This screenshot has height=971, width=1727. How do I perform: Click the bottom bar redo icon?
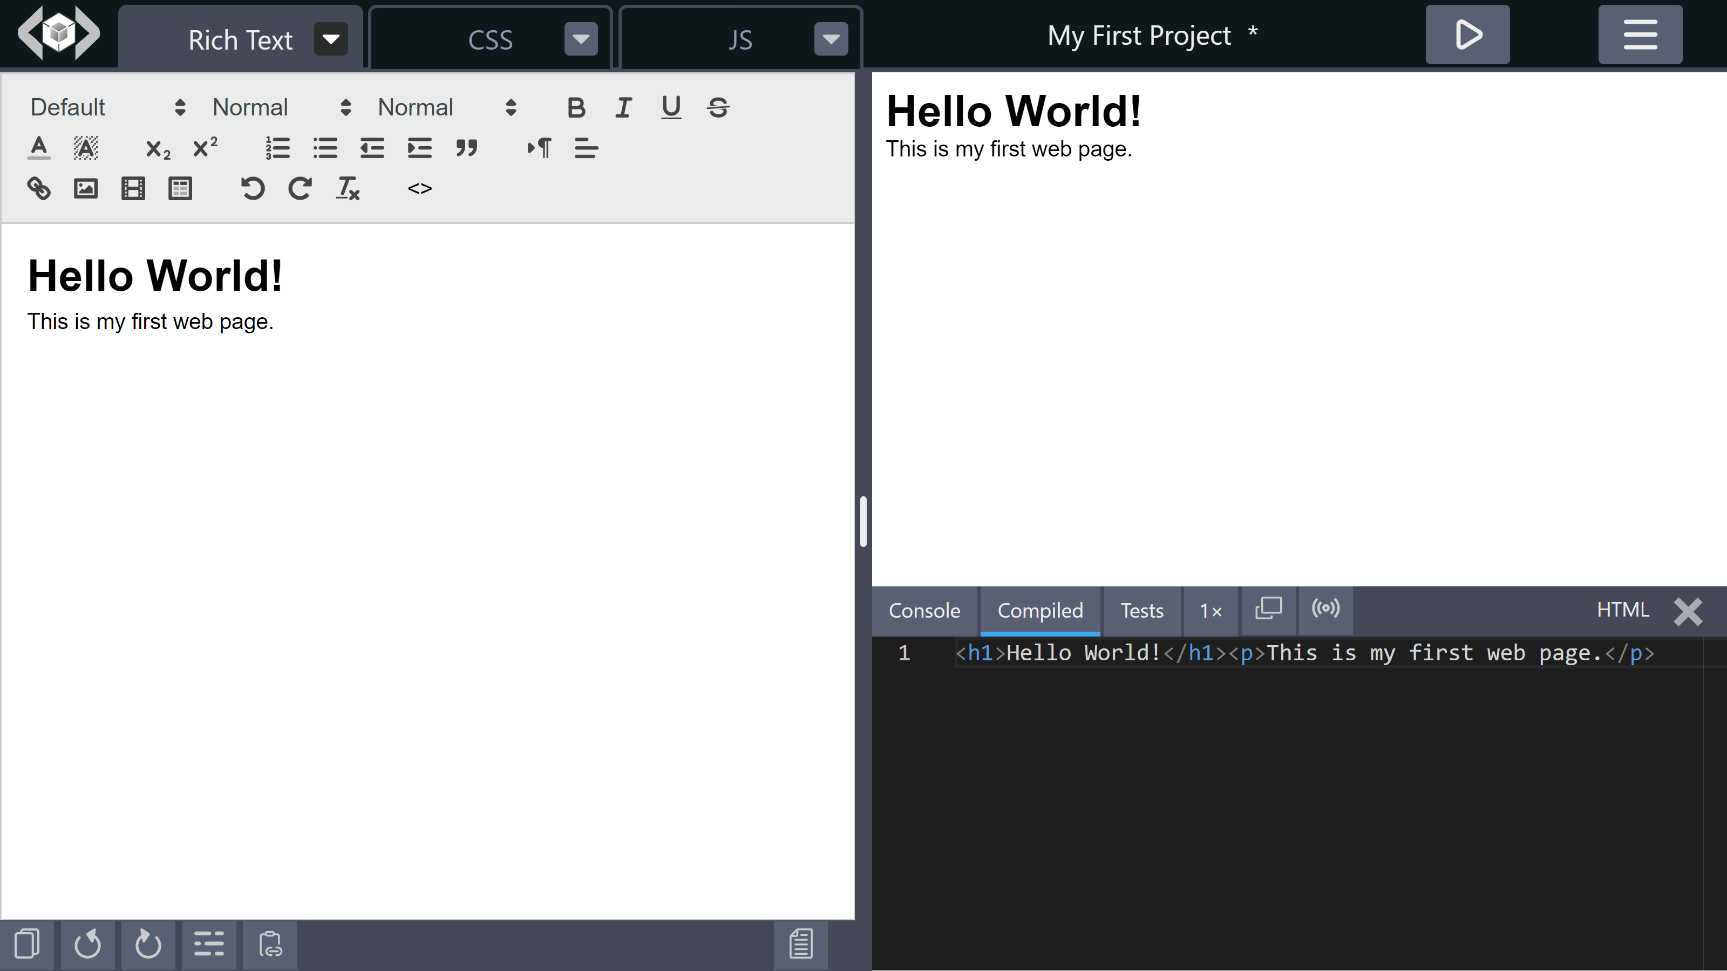148,944
